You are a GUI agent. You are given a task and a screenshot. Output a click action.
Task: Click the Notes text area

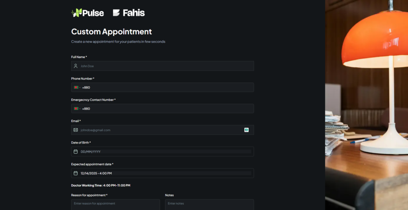(209, 204)
